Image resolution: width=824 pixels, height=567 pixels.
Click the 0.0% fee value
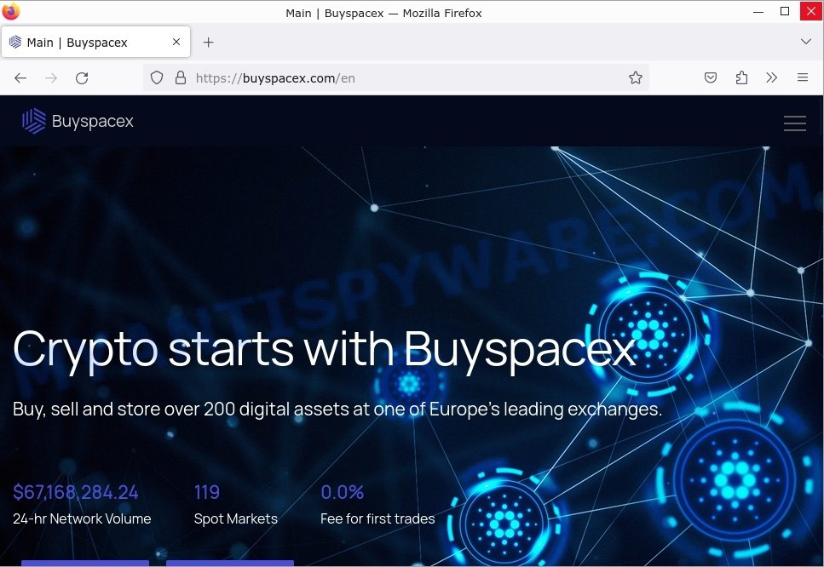[342, 492]
